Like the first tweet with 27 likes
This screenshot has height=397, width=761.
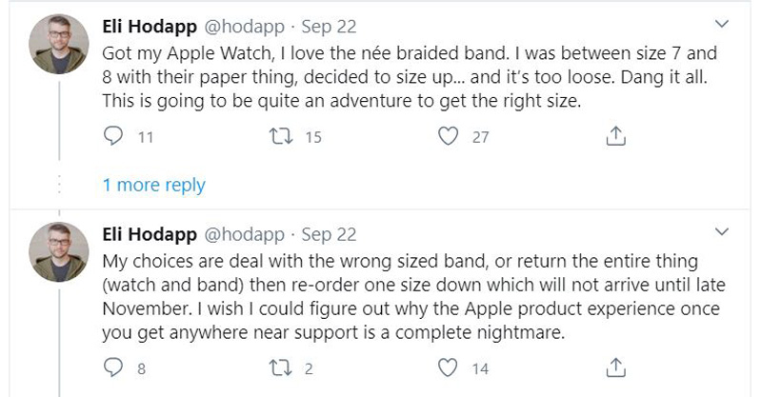pyautogui.click(x=449, y=137)
